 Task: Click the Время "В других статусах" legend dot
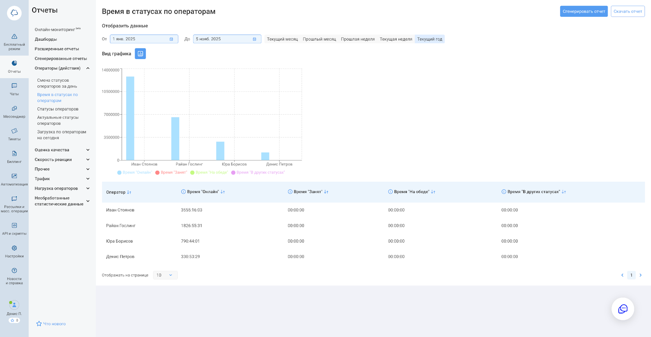click(234, 172)
